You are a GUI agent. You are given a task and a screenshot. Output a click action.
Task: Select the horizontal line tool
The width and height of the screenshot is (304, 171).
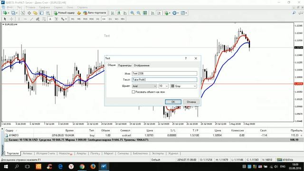[25, 19]
